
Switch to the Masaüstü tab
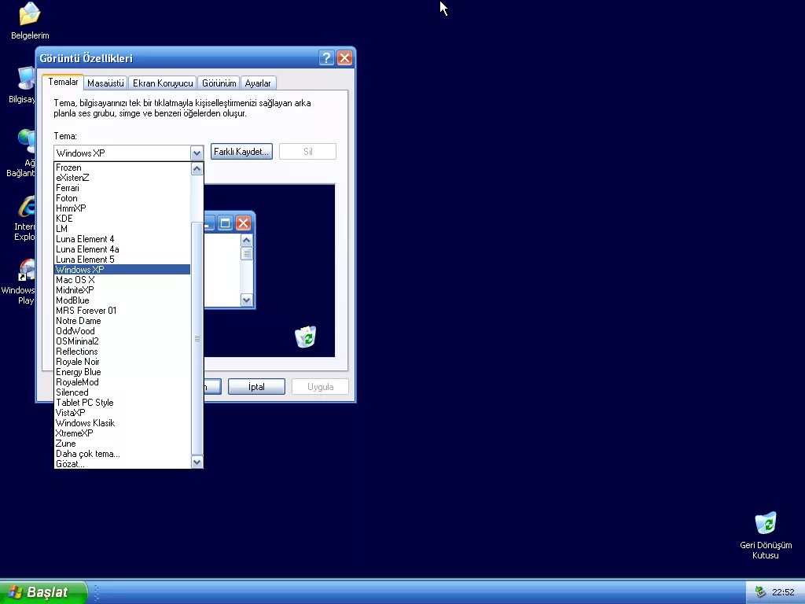tap(105, 83)
